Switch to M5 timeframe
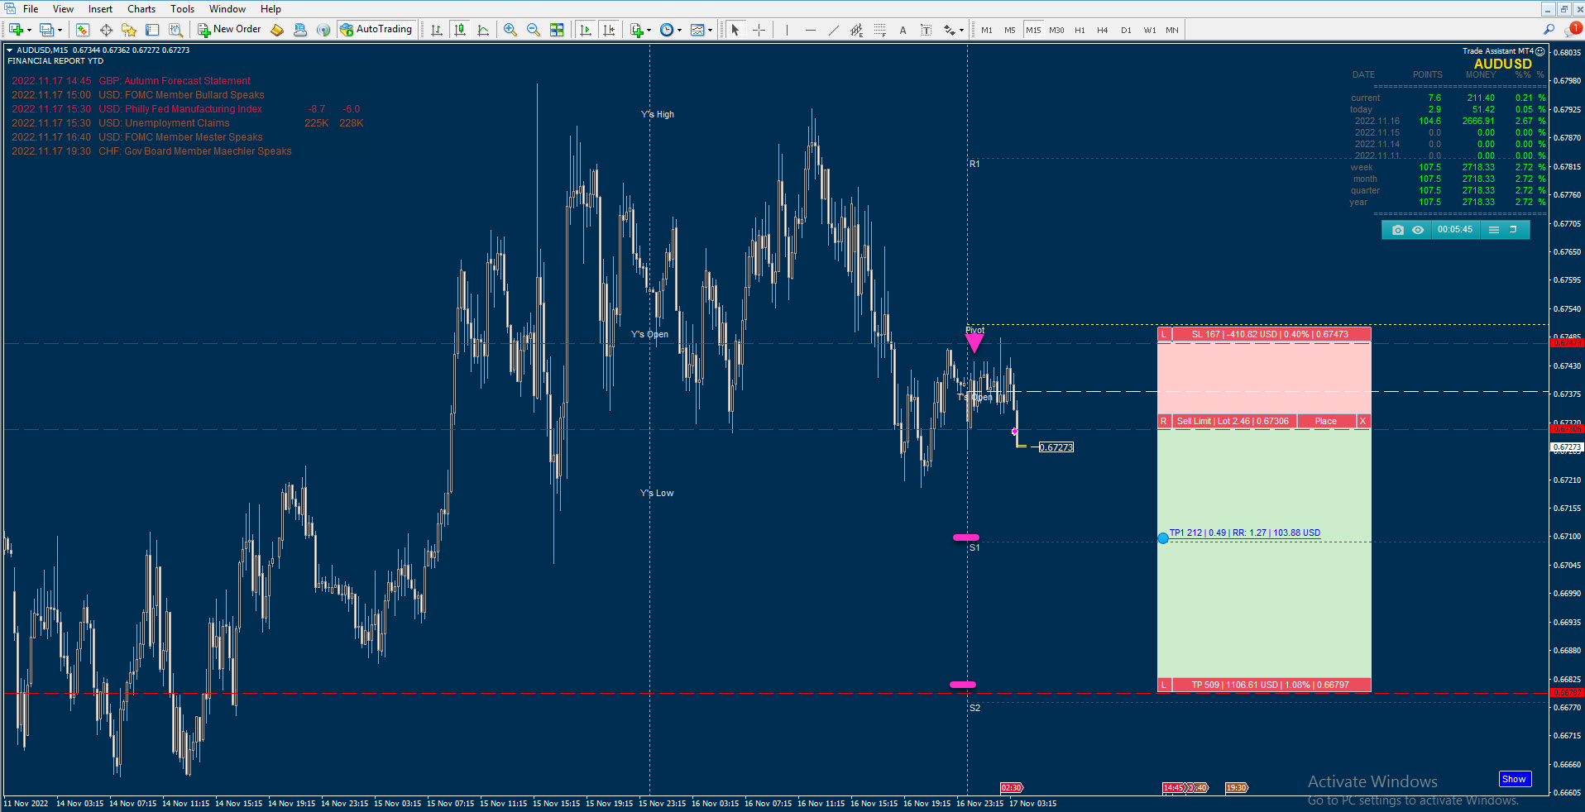 coord(1010,30)
